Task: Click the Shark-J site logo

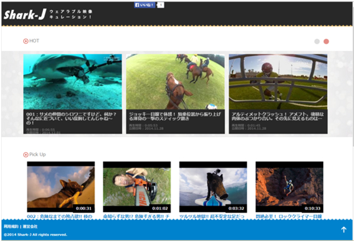Action: (x=25, y=15)
